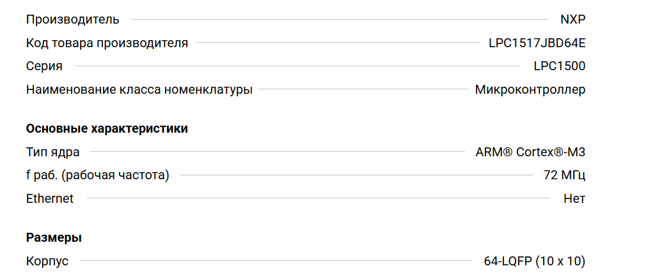Click the Наименование класса номенклатуры label
Screen dimensions: 646x280
click(x=139, y=89)
